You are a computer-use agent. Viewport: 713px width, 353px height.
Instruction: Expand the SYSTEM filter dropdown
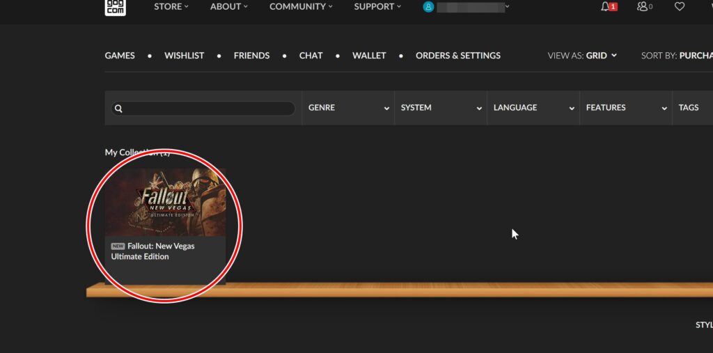coord(440,108)
